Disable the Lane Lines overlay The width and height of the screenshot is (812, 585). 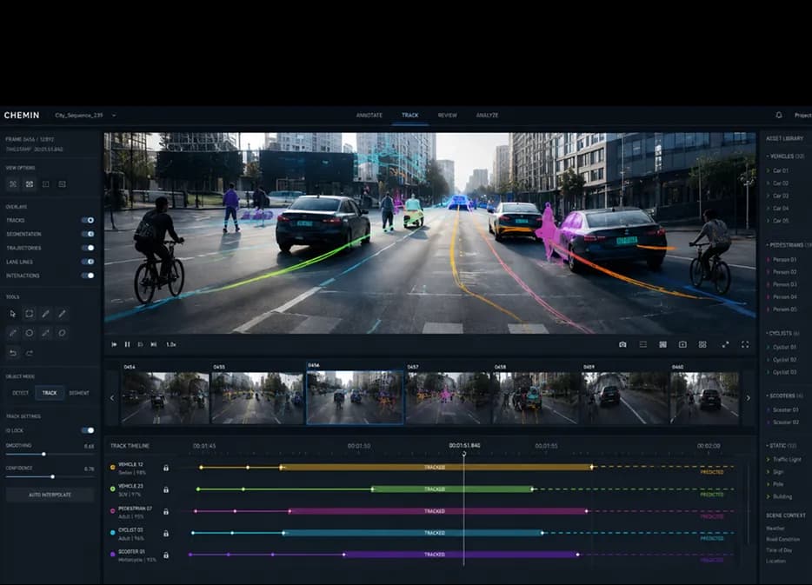tap(88, 262)
